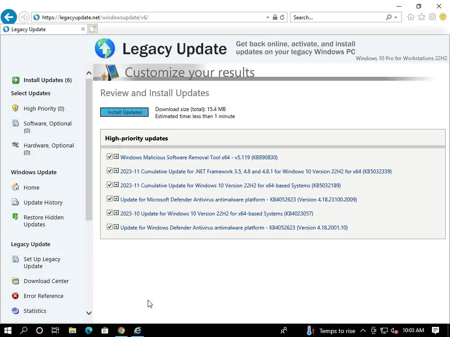Viewport: 450px width, 337px height.
Task: Click the Software, Optional icon
Action: coord(15,123)
